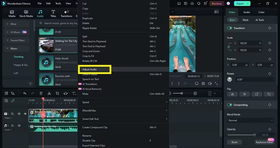The width and height of the screenshot is (280, 148).
Task: Click the fullscreen expand icon under preview
Action: pyautogui.click(x=216, y=83)
